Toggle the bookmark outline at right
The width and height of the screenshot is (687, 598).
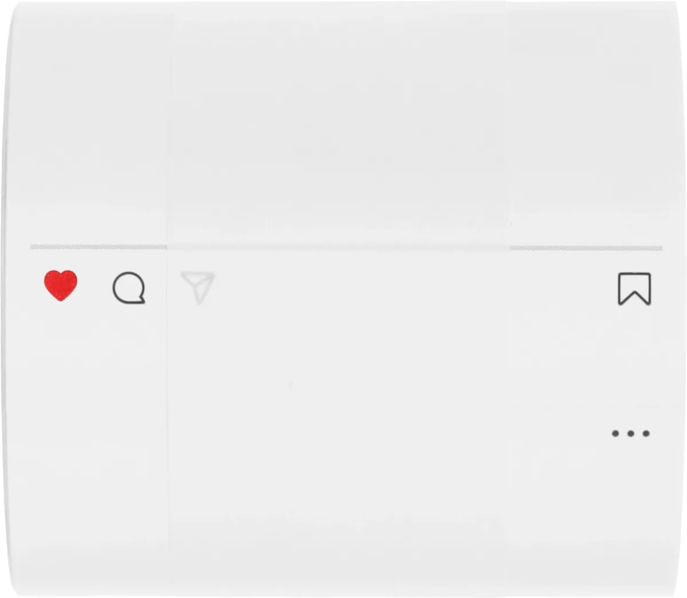click(x=634, y=289)
